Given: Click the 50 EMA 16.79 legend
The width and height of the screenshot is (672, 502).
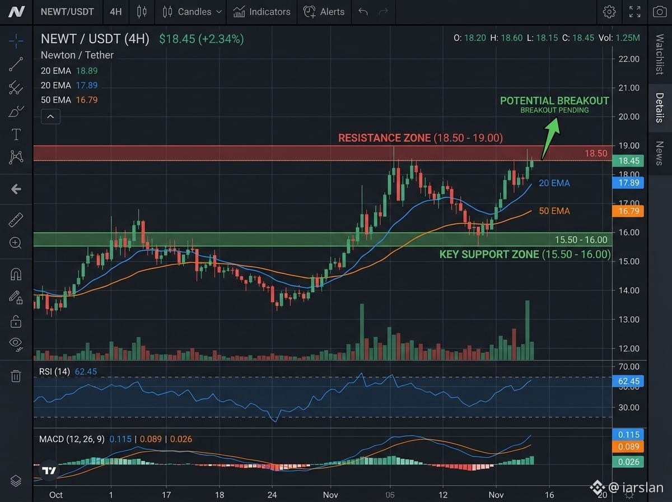Looking at the screenshot, I should tap(69, 100).
